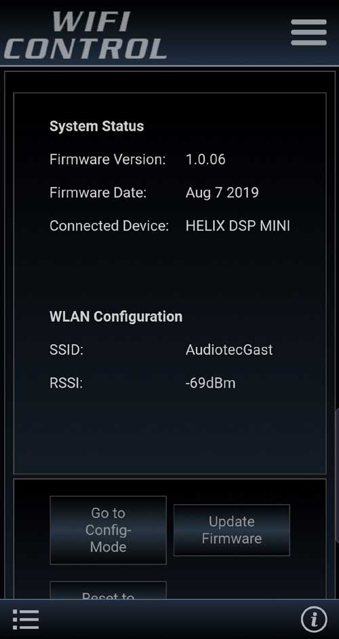
Task: Tap the list icon in bottom bar
Action: (26, 619)
